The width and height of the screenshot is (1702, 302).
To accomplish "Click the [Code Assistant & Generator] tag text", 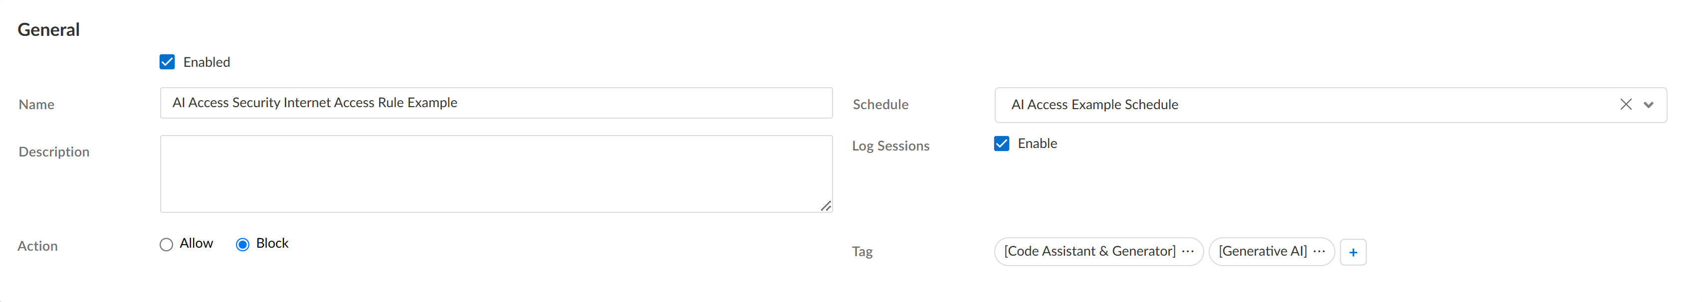I will tap(1089, 251).
